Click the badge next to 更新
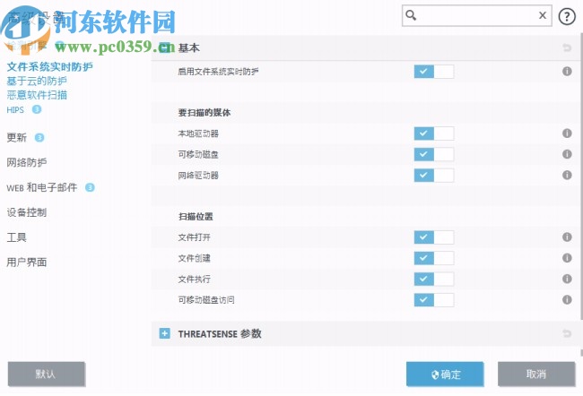The image size is (583, 396). (x=39, y=137)
